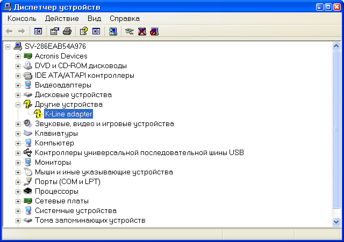344x242 pixels.
Task: Click the vertical scrollbar down arrow
Action: tap(336, 222)
